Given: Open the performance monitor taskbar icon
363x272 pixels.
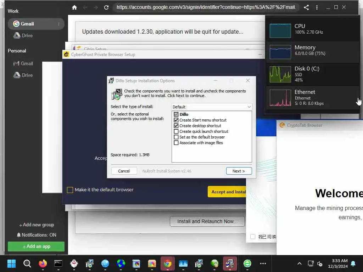Looking at the screenshot, I should 183,263.
